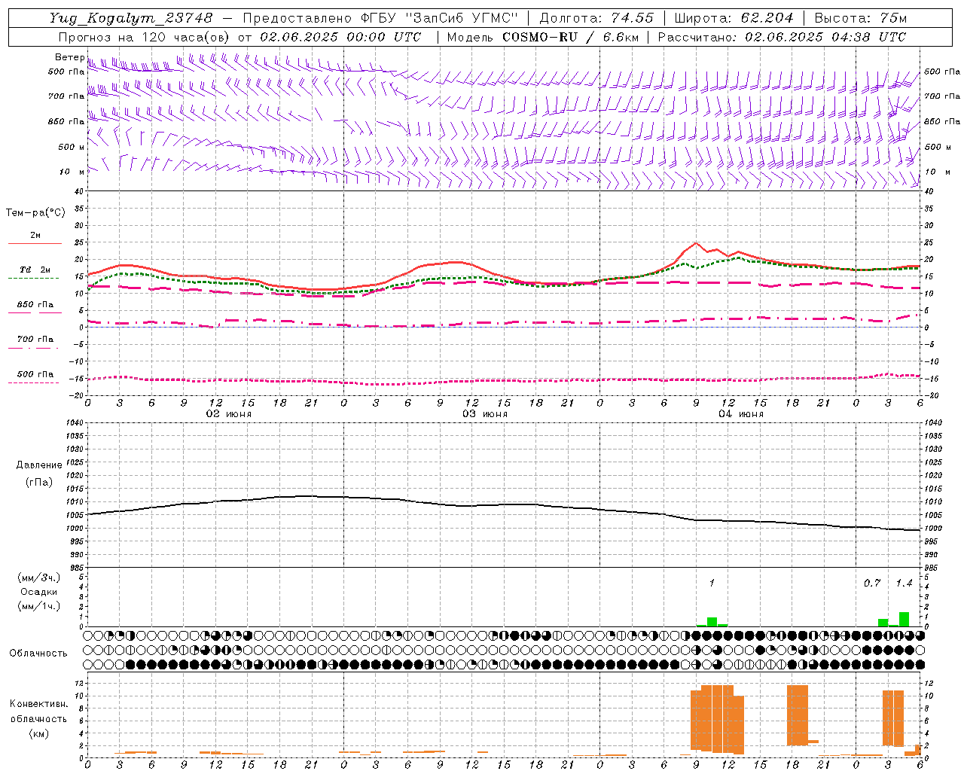Click the 02 июня date label
This screenshot has width=964, height=771.
[x=229, y=414]
